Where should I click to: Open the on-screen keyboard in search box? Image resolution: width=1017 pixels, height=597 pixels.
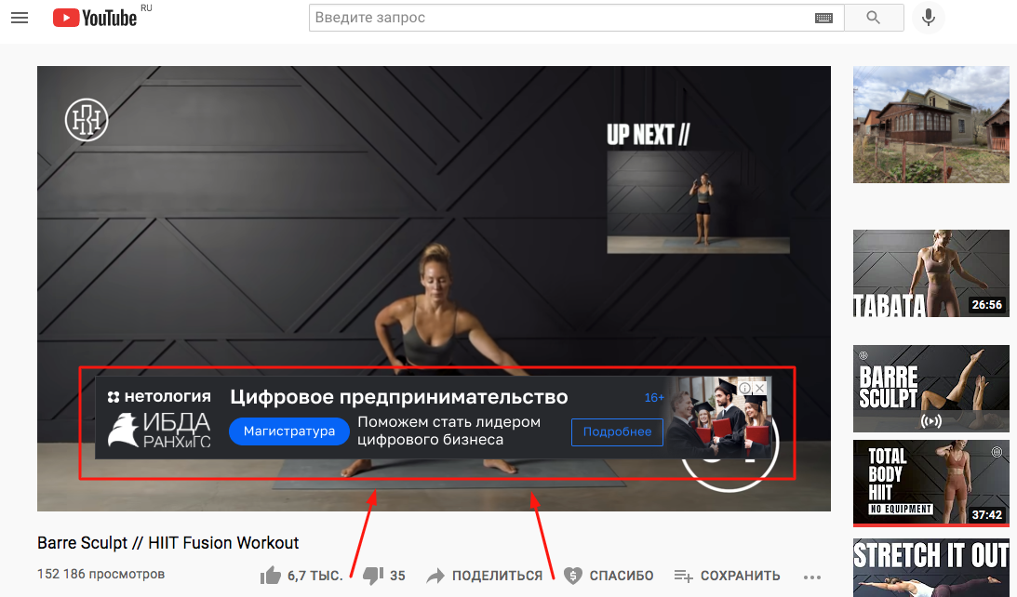(x=823, y=19)
